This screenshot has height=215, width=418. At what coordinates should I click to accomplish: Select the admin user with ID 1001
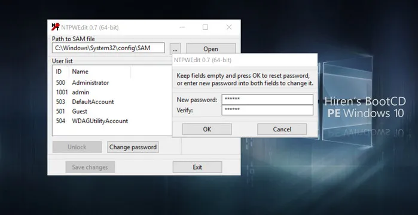pos(112,93)
